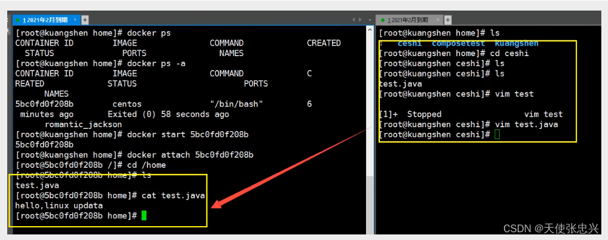The height and width of the screenshot is (240, 608).
Task: Click the solid green cursor in left terminal
Action: click(x=144, y=216)
